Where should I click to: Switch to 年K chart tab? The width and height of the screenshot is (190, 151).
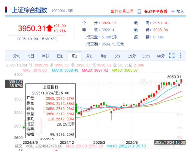[103, 56]
